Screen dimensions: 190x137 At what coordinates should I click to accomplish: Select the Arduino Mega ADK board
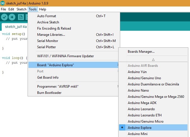pos(153,103)
